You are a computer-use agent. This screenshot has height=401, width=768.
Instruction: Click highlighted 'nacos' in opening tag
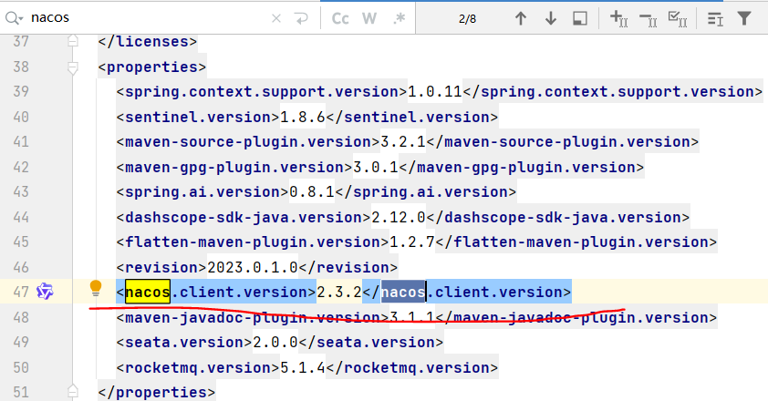(x=148, y=293)
